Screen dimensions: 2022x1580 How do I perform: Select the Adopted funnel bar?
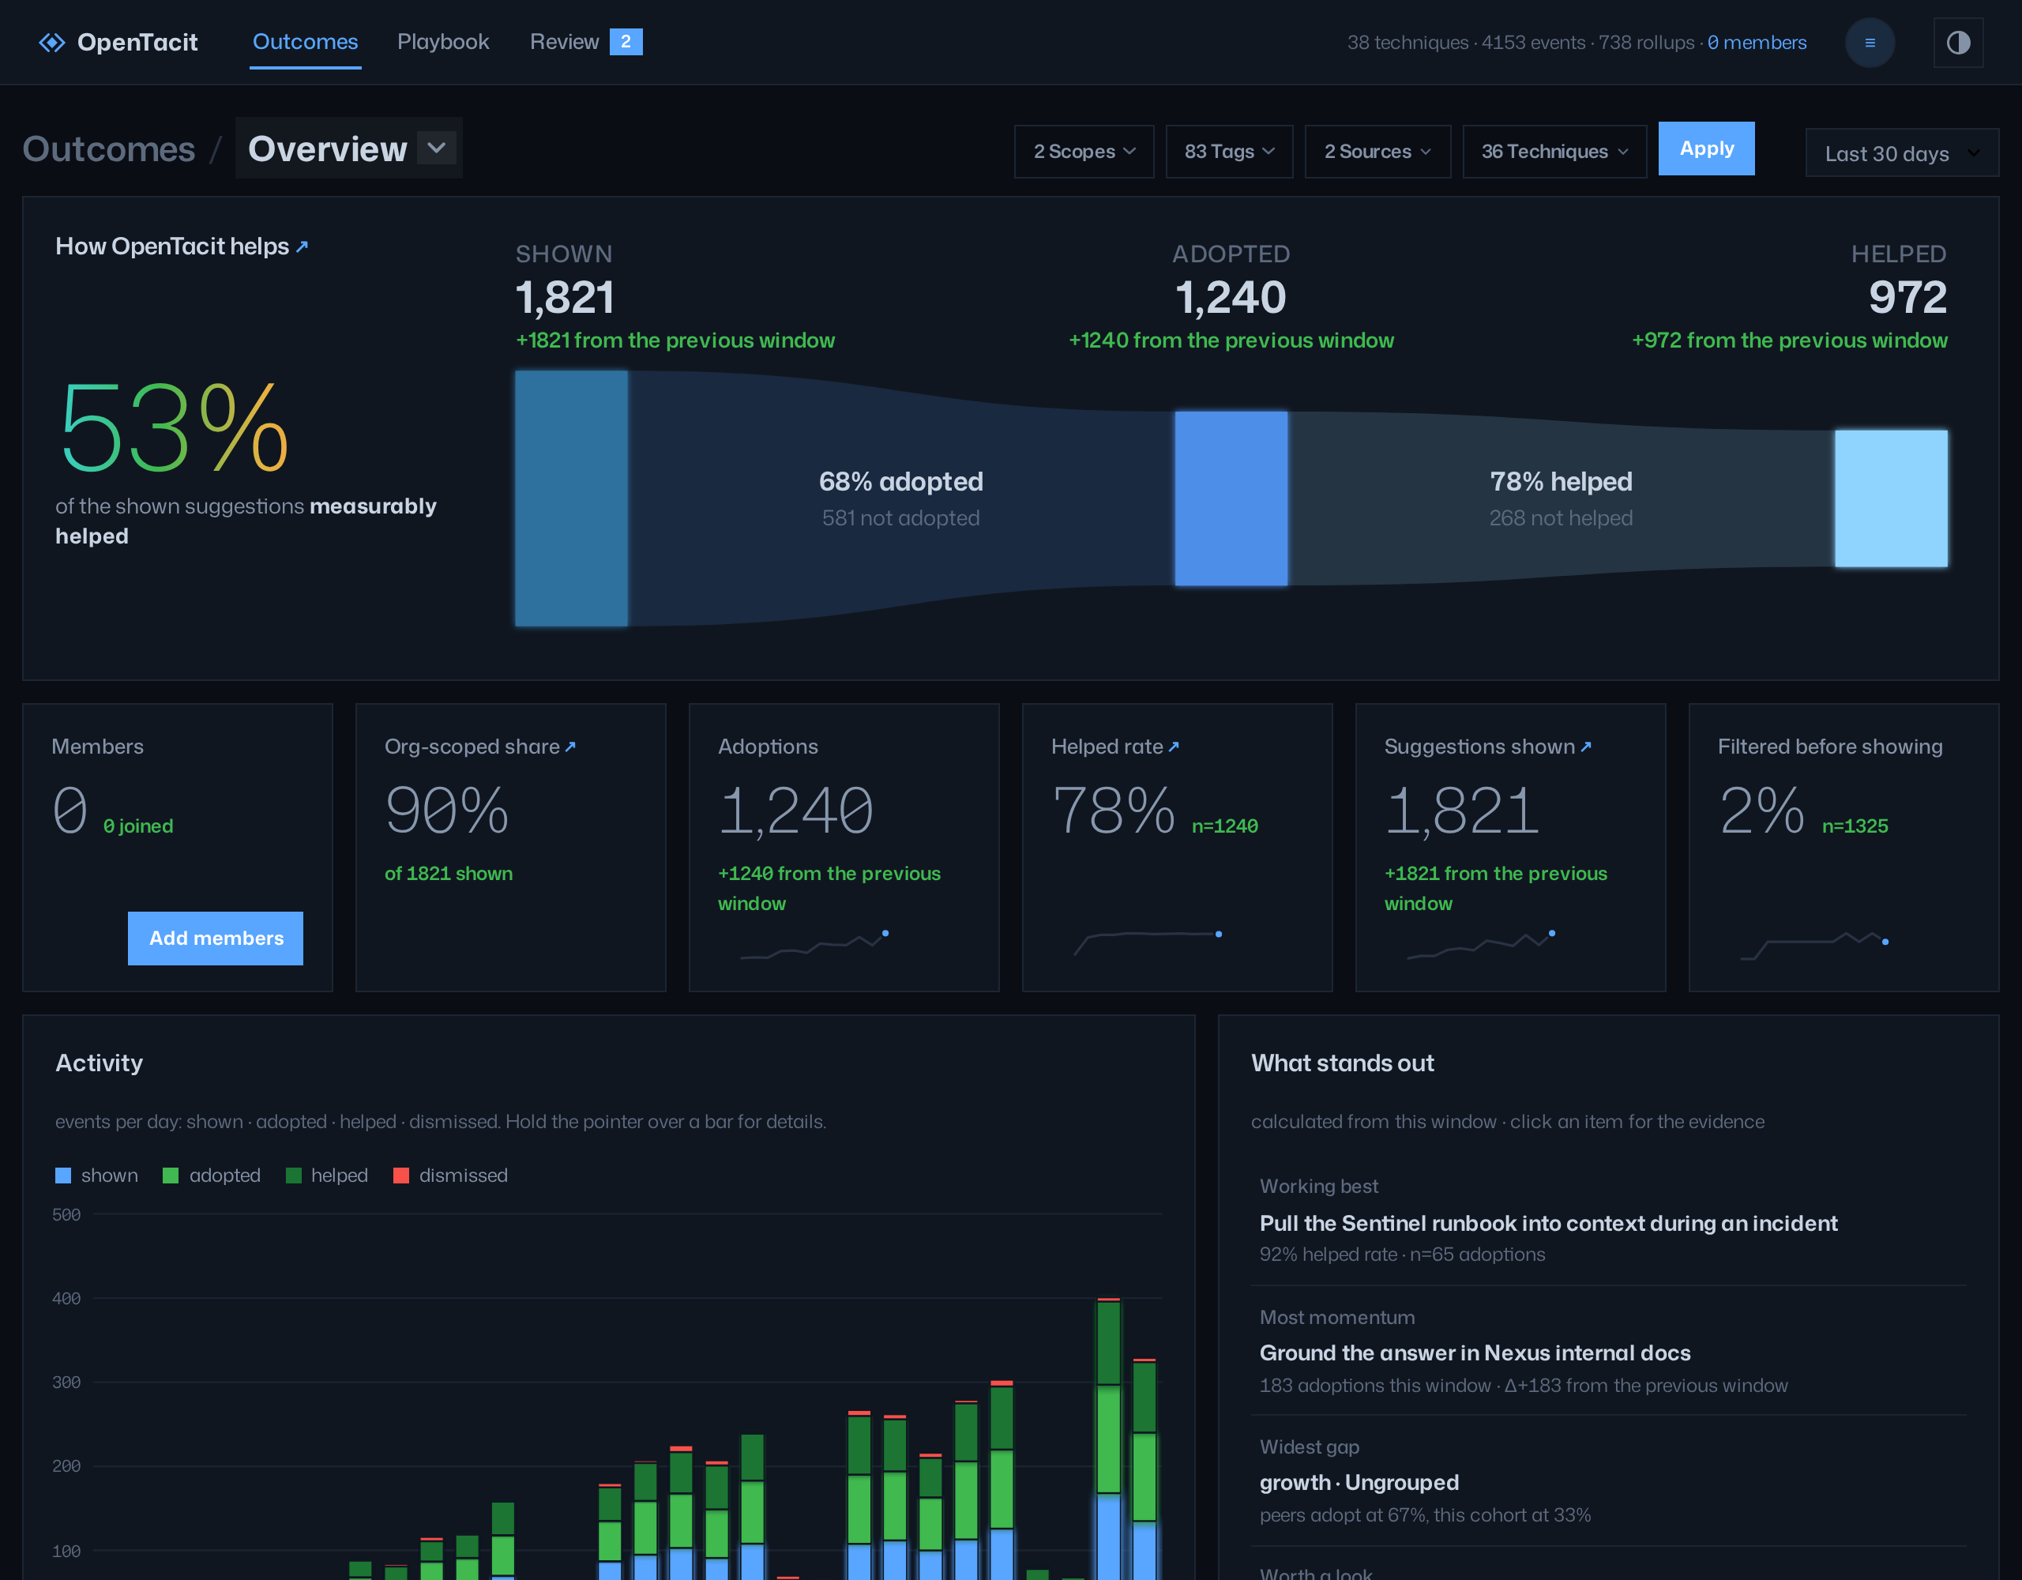1231,498
